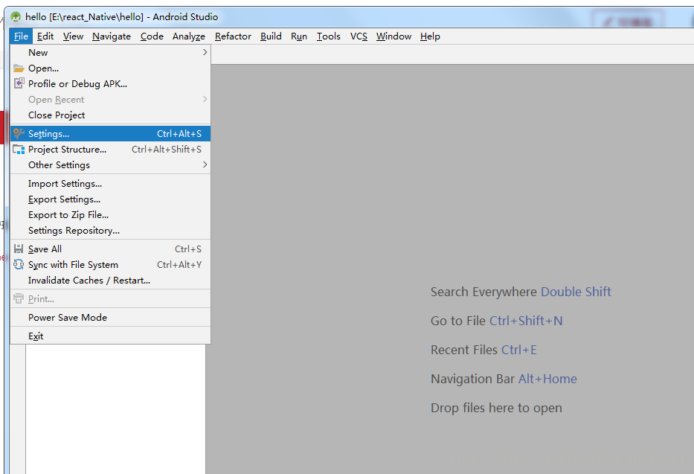Viewport: 694px width, 474px height.
Task: Click the Ctrl+Alt+Shift+S shortcut label
Action: click(x=167, y=149)
